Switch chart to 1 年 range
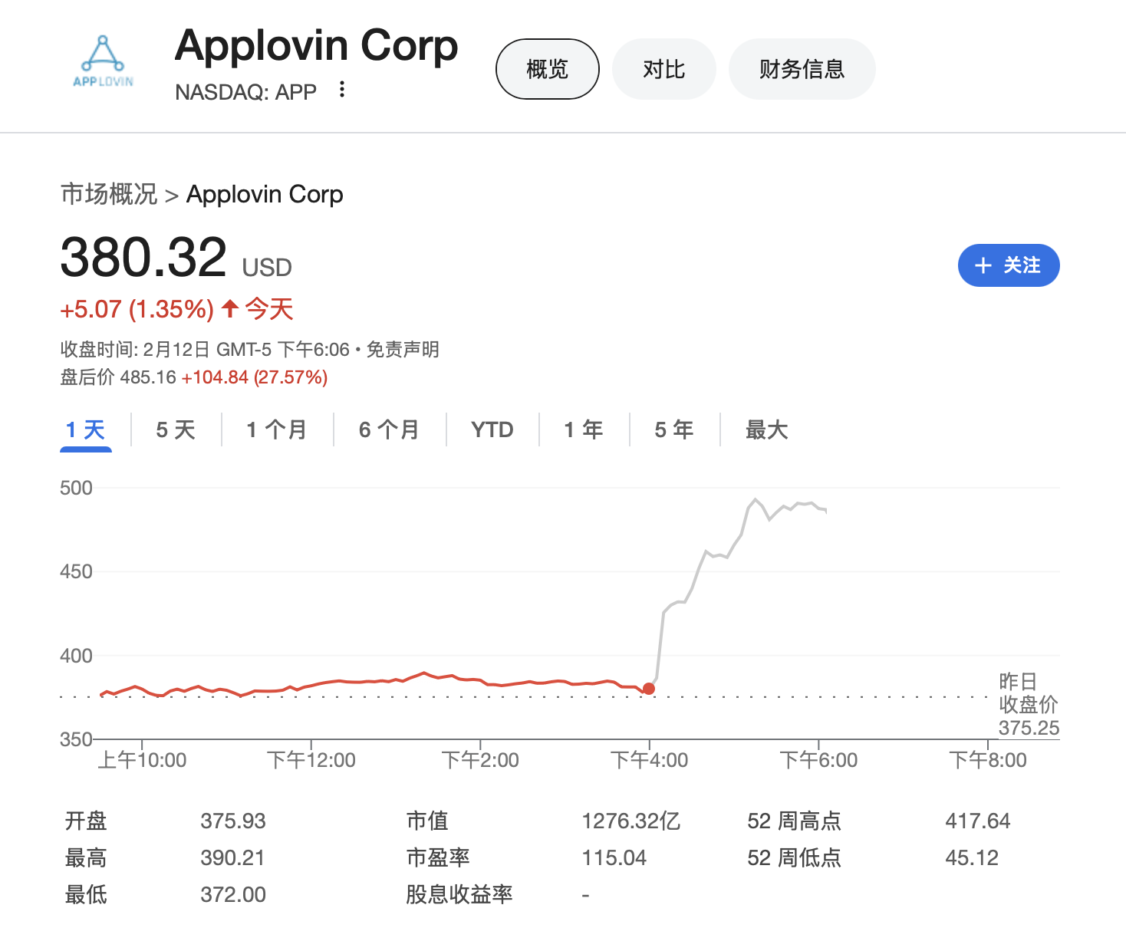Viewport: 1126px width, 928px height. point(583,429)
